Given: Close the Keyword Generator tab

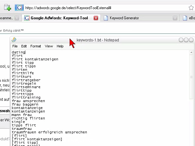Looking at the screenshot, I should point(175,18).
